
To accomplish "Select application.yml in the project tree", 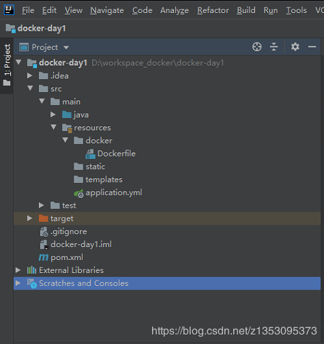I will [114, 192].
